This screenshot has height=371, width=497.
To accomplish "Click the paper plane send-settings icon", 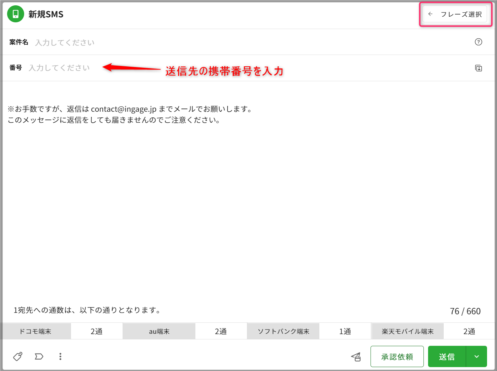I will coord(356,357).
